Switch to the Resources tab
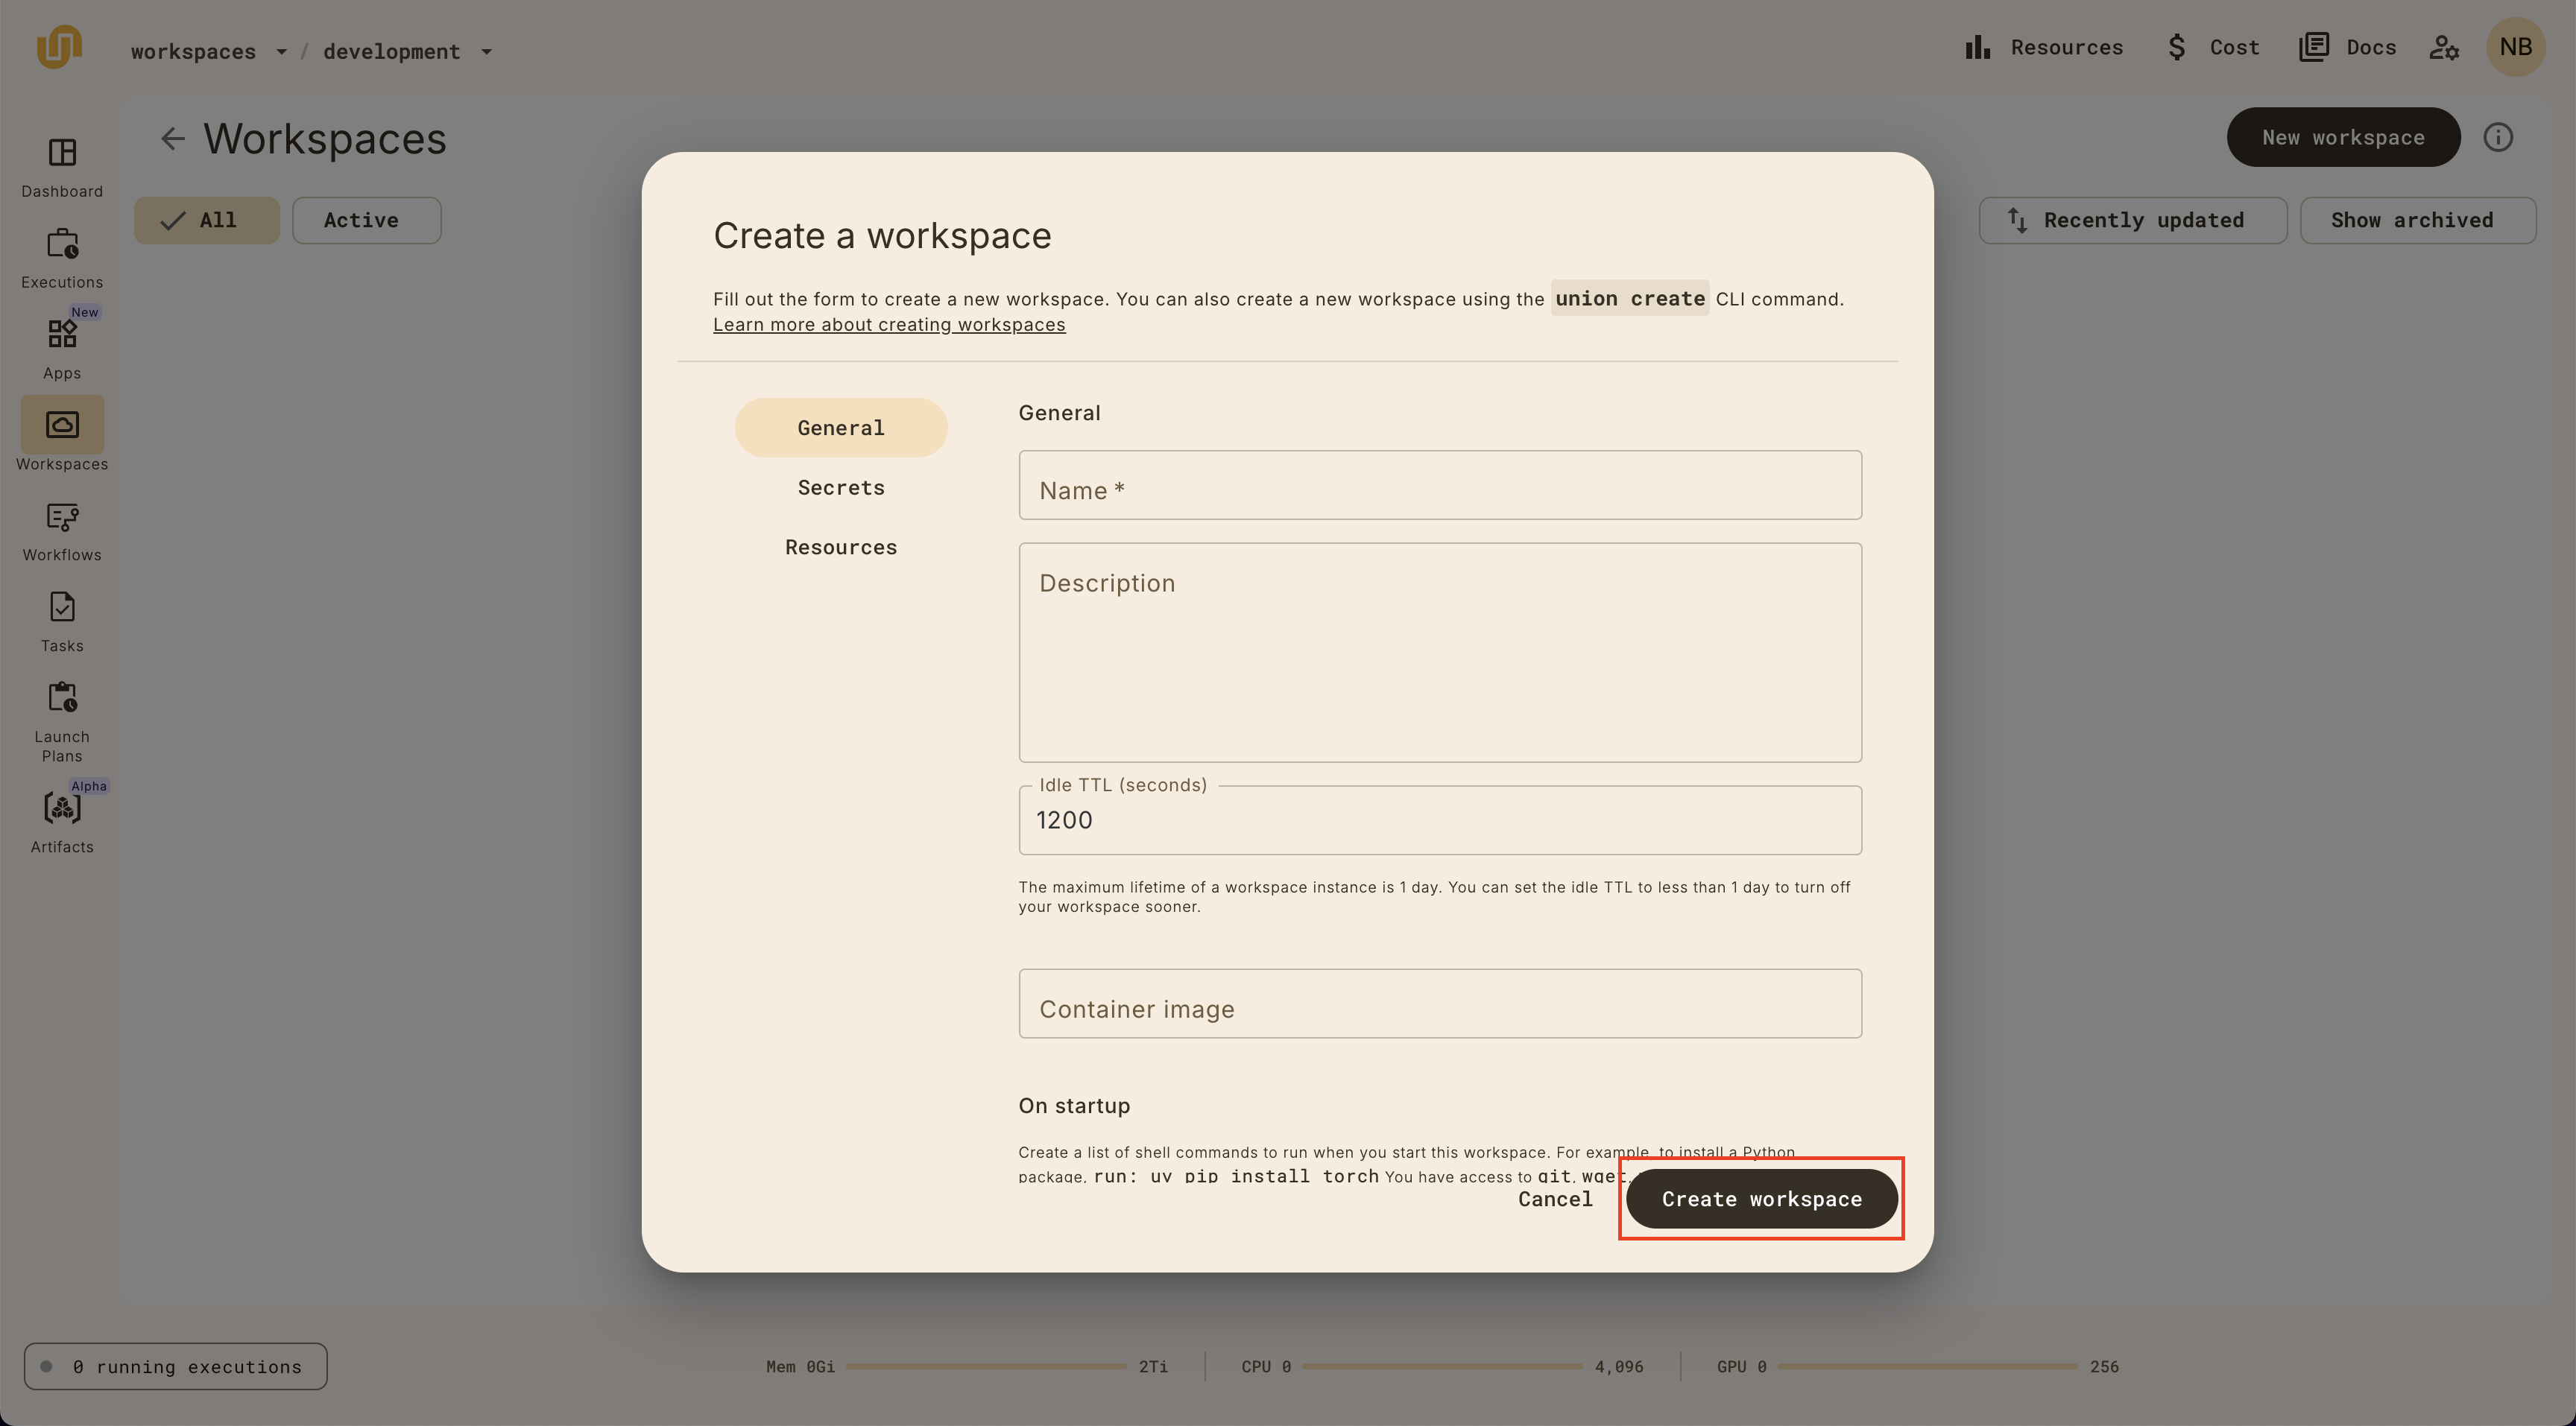The image size is (2576, 1426). pyautogui.click(x=840, y=547)
